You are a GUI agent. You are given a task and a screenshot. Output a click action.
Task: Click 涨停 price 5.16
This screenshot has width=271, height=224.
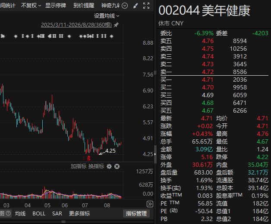click(207, 157)
